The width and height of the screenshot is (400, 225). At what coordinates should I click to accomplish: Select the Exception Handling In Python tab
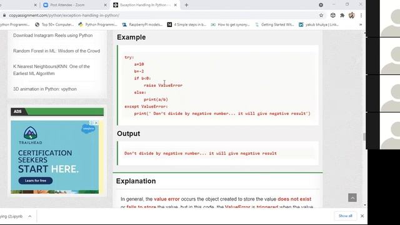click(x=144, y=5)
